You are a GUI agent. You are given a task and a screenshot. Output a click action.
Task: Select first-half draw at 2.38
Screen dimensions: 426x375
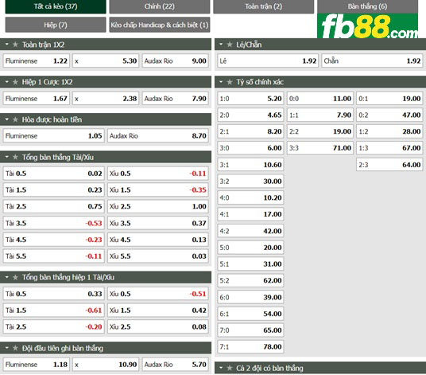tap(106, 98)
